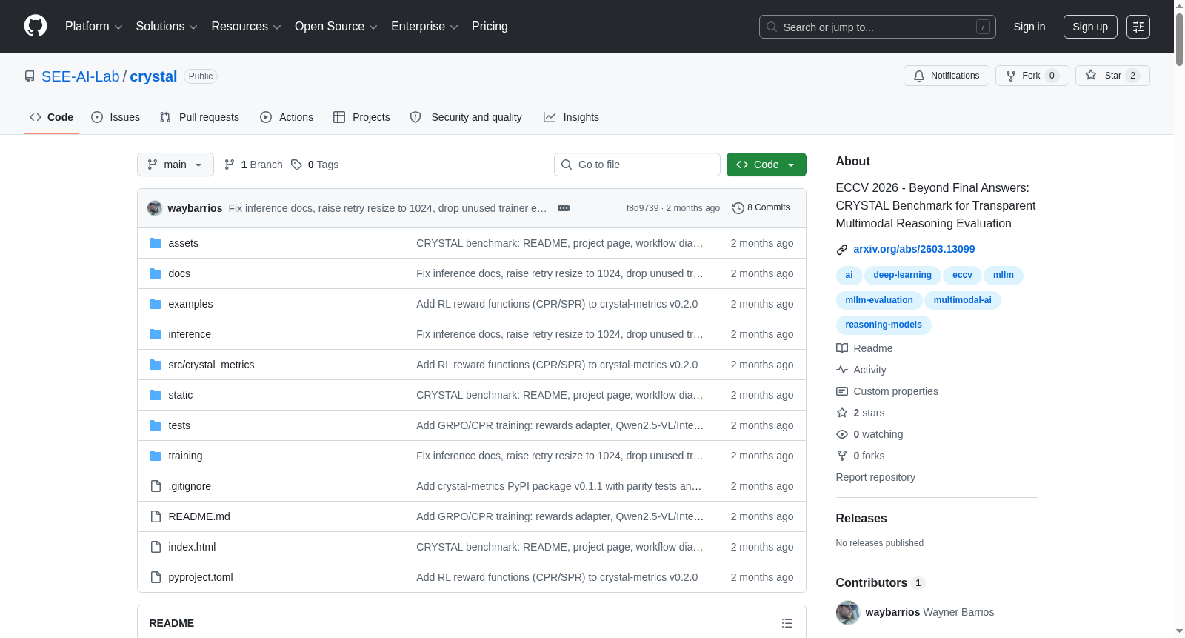Open the green Code clone dropdown
The image size is (1185, 638).
(x=767, y=165)
